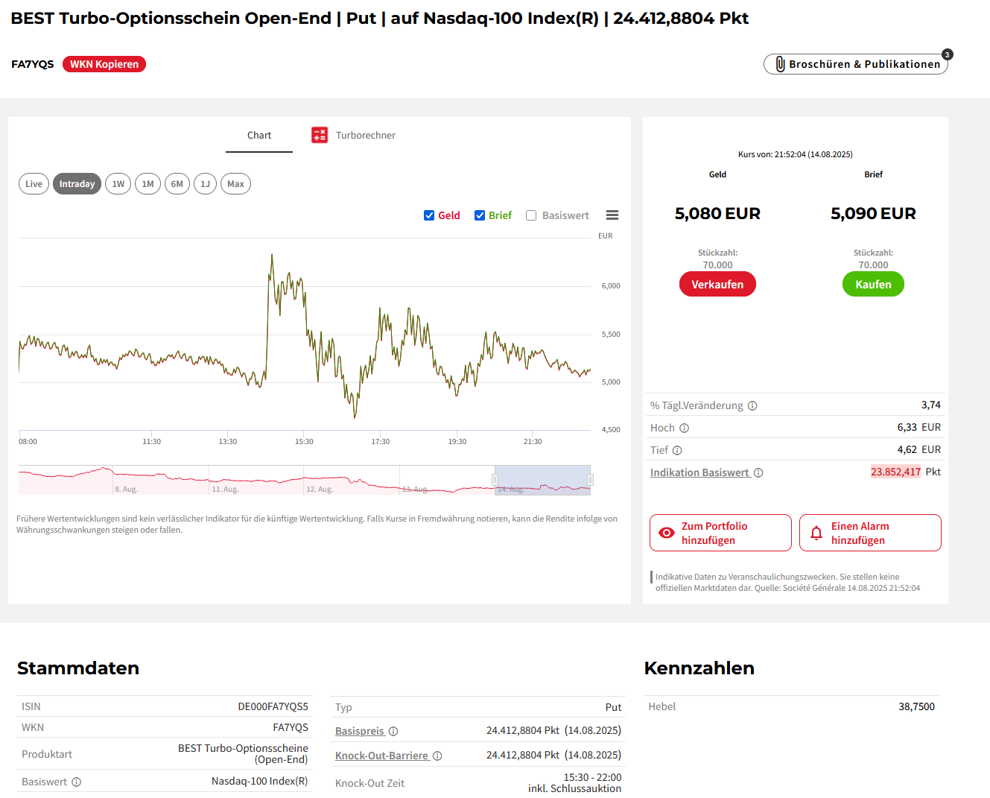
Task: Switch to the Chart tab
Action: pyautogui.click(x=259, y=136)
